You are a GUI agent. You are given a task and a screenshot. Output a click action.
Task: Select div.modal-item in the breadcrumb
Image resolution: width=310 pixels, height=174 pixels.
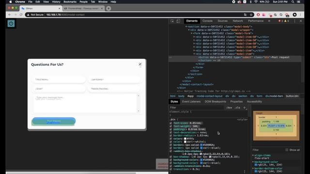[274, 96]
